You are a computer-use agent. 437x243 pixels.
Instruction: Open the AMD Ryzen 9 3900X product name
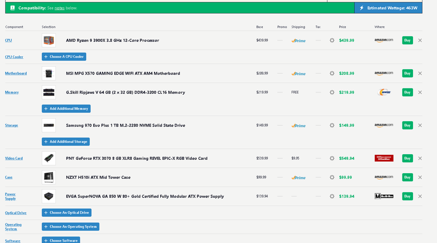point(113,40)
